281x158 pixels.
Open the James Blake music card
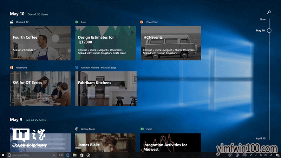(x=105, y=143)
